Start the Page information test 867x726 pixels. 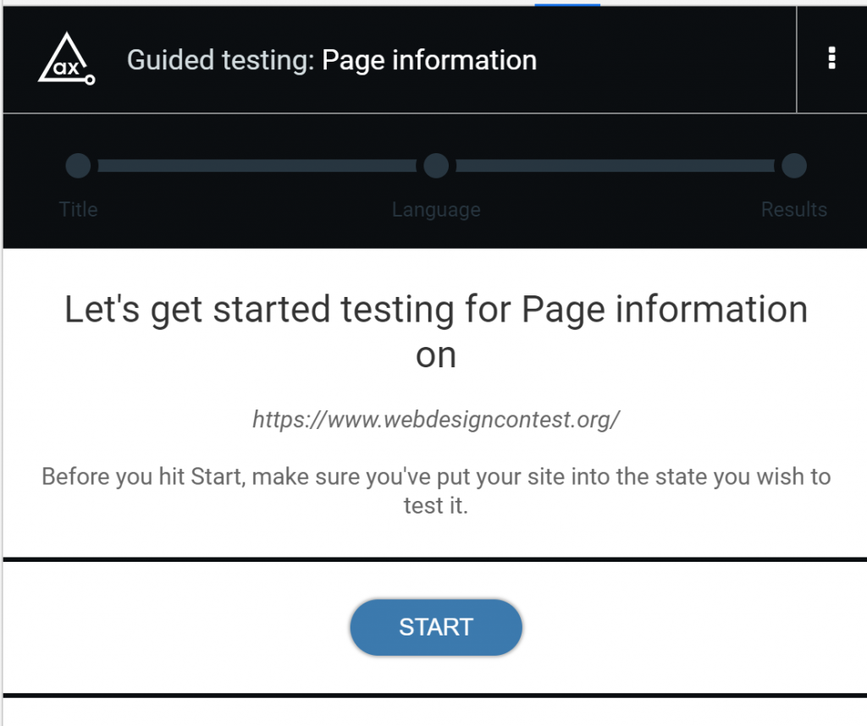click(436, 628)
